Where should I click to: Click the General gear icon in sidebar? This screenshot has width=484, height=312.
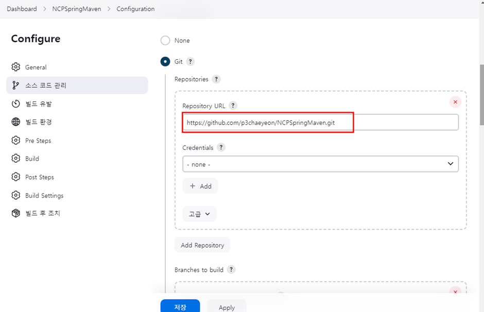[x=16, y=67]
